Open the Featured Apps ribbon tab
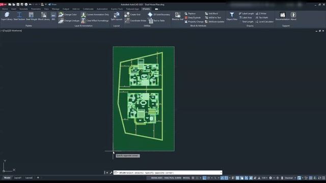 pyautogui.click(x=132, y=9)
